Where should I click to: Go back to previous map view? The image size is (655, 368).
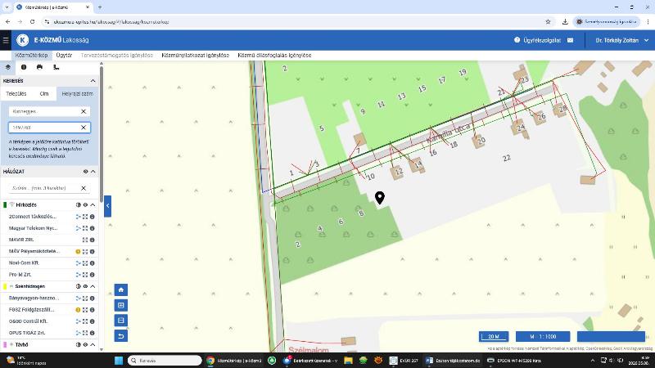coord(121,336)
